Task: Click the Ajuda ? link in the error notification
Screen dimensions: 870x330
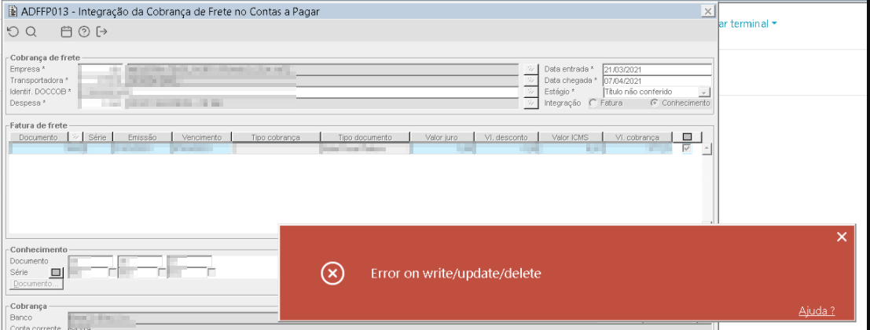Action: (x=817, y=311)
